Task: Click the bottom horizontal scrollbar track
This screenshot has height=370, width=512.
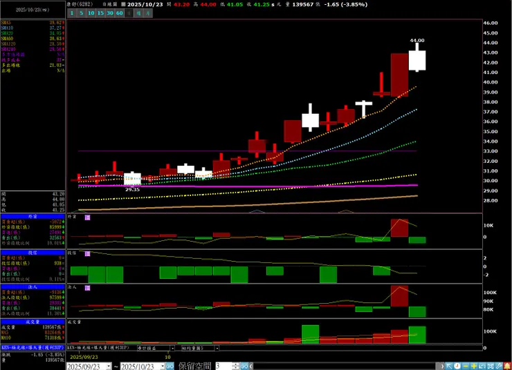Action: pyautogui.click(x=346, y=366)
